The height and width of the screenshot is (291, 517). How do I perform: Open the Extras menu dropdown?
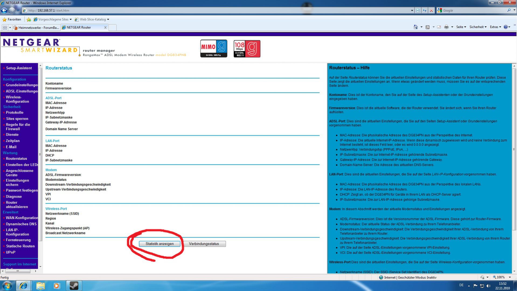click(495, 27)
